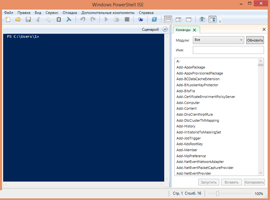
Task: Create a new script file
Action: coord(8,19)
